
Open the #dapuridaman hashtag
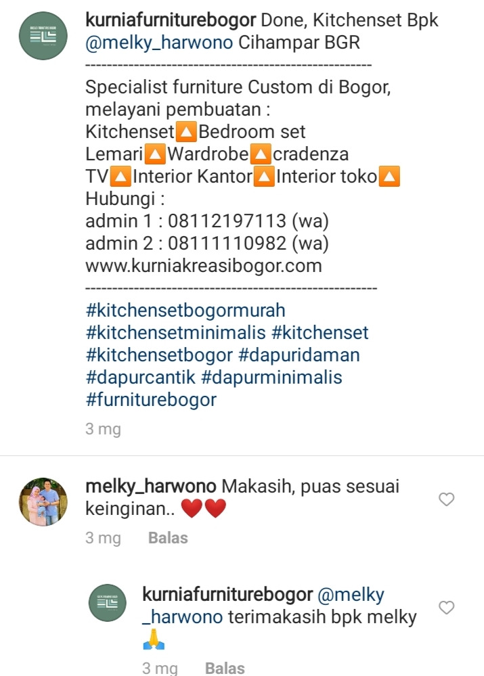point(299,355)
